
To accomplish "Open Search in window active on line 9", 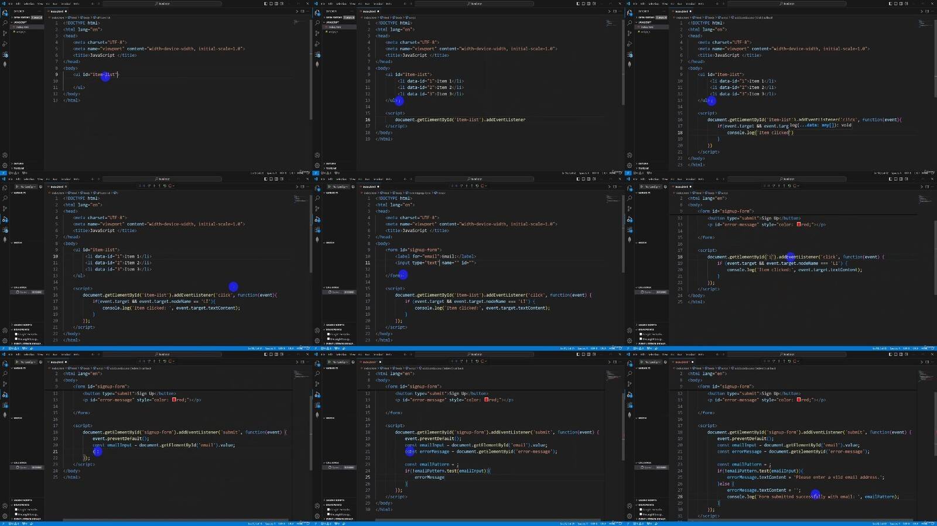I will 5,22.
